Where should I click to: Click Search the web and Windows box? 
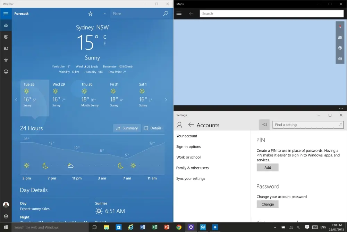tap(50, 227)
